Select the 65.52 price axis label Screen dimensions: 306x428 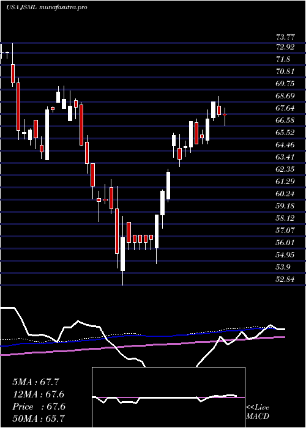[x=285, y=133]
